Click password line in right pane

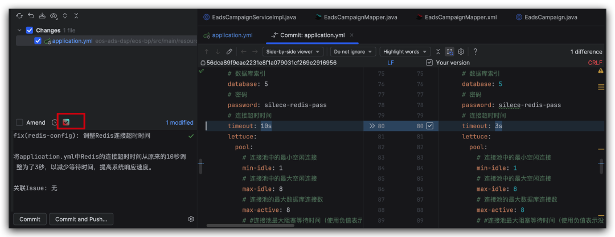511,105
